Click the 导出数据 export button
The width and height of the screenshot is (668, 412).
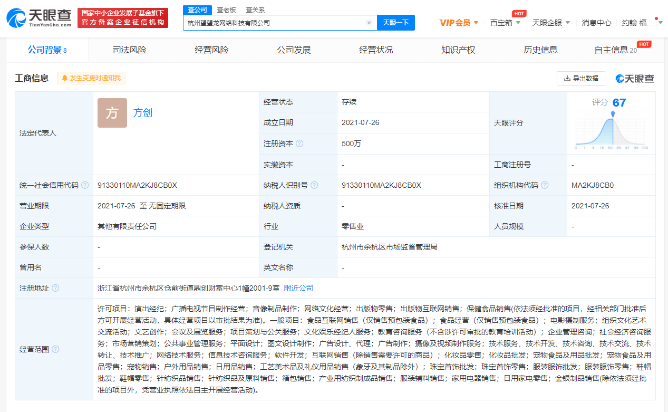tap(581, 78)
